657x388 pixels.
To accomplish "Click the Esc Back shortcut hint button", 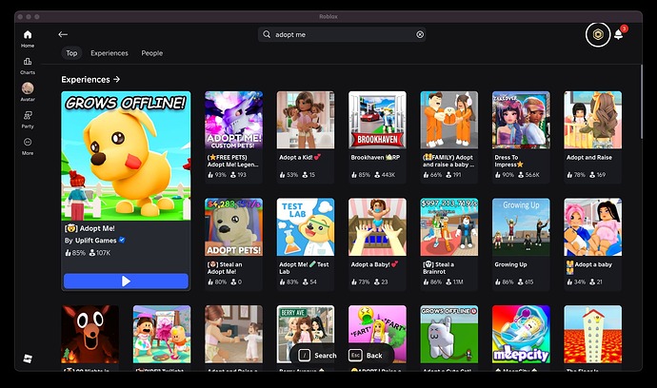I will pyautogui.click(x=366, y=356).
